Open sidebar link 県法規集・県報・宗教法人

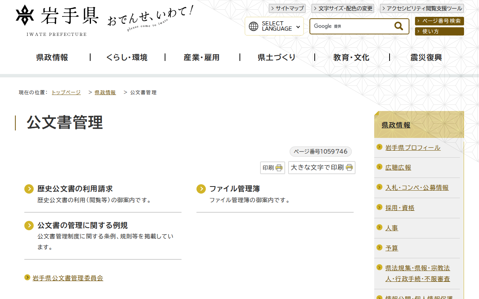[x=418, y=274]
